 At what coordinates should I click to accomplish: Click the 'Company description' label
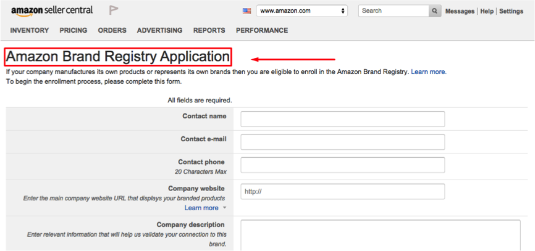tap(190, 224)
